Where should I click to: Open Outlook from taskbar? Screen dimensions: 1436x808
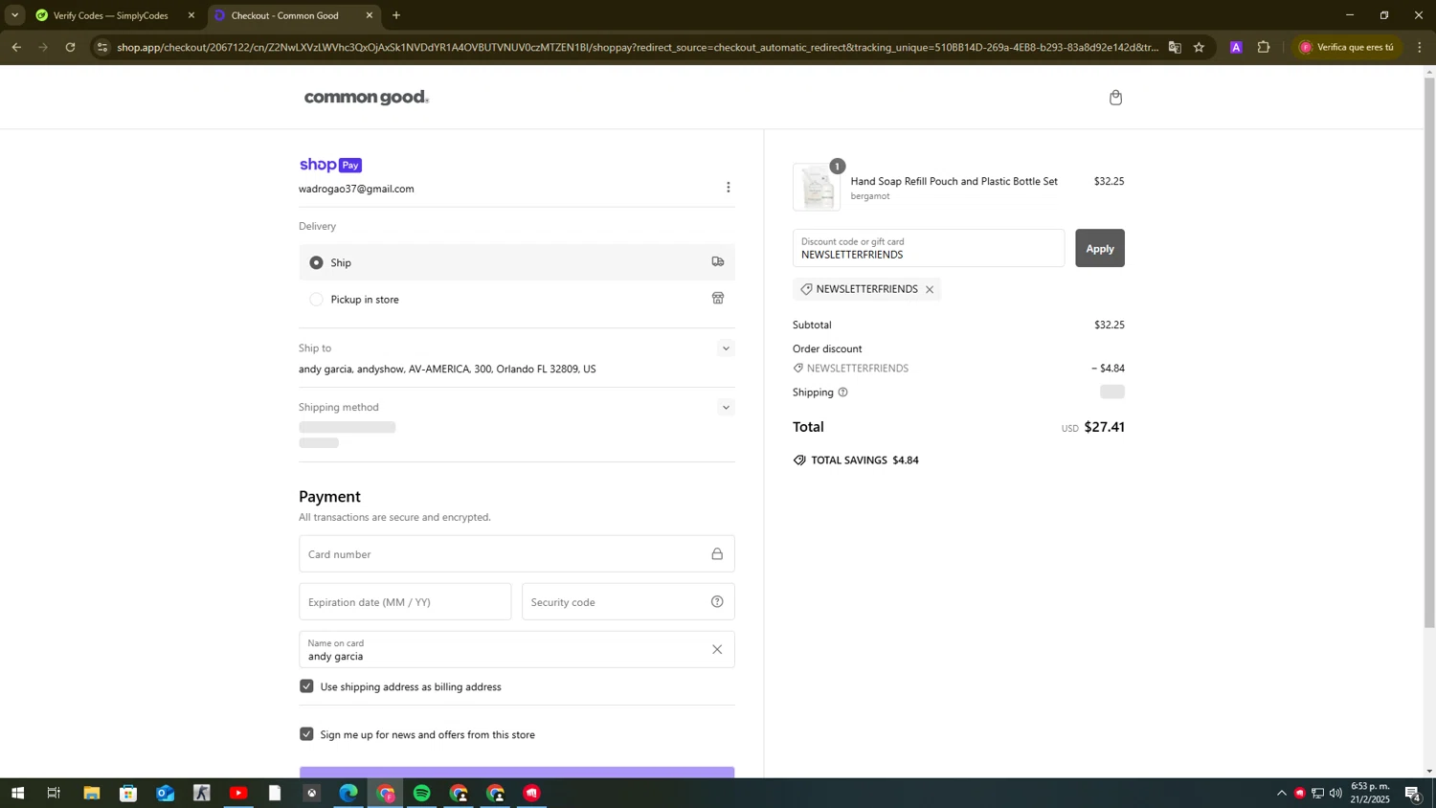coord(165,793)
